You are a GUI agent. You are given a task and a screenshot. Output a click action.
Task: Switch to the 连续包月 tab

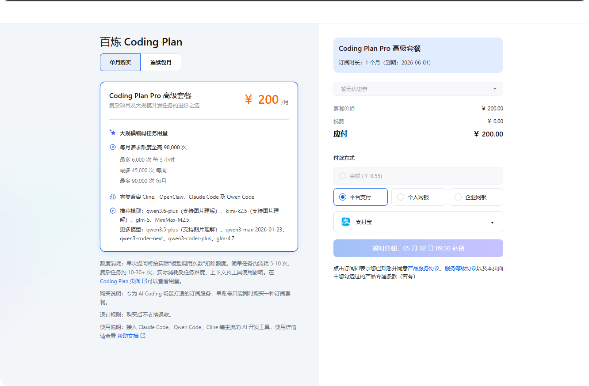pos(161,62)
